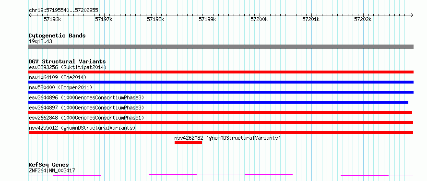Click the blue nsv580400 variant bar
427x181 pixels.
(221, 92)
